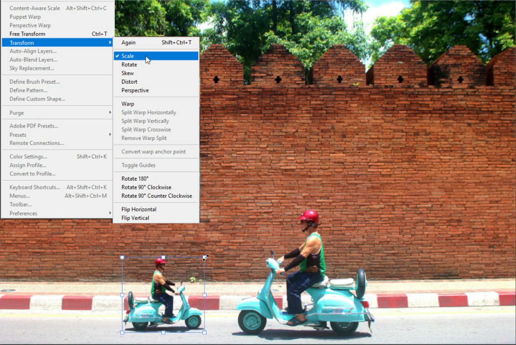Activate Warp mode

[x=127, y=104]
